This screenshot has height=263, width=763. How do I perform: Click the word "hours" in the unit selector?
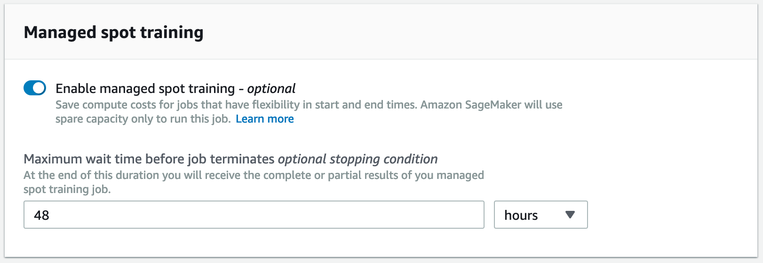point(521,215)
